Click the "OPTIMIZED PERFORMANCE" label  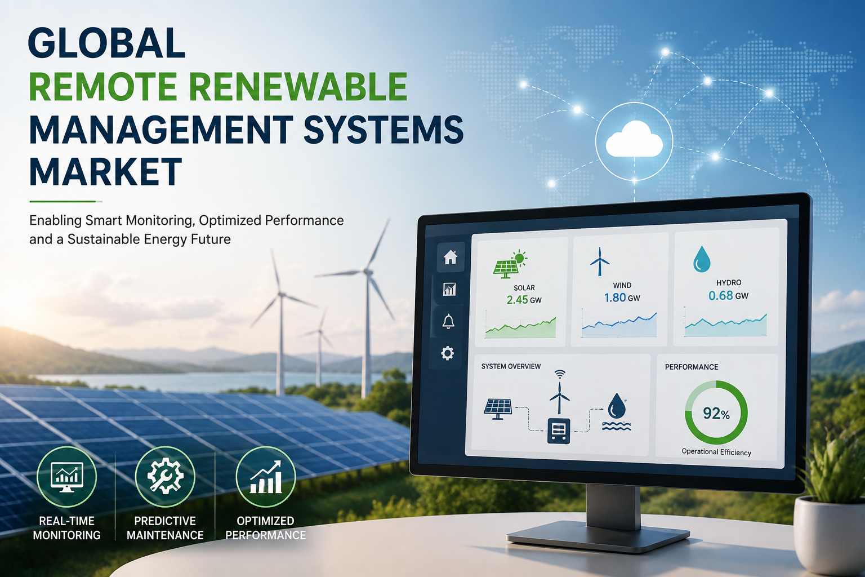[x=266, y=528]
